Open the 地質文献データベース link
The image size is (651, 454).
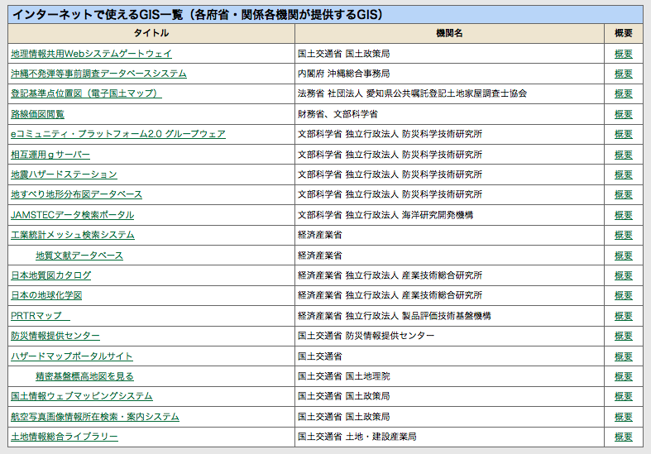(79, 256)
